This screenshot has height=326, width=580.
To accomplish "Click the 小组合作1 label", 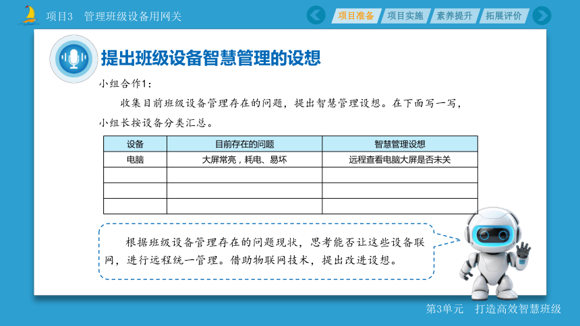I will pos(125,84).
